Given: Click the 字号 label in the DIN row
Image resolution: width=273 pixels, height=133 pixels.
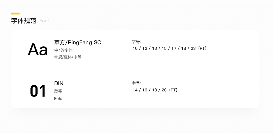Looking at the screenshot, I should [x=136, y=83].
